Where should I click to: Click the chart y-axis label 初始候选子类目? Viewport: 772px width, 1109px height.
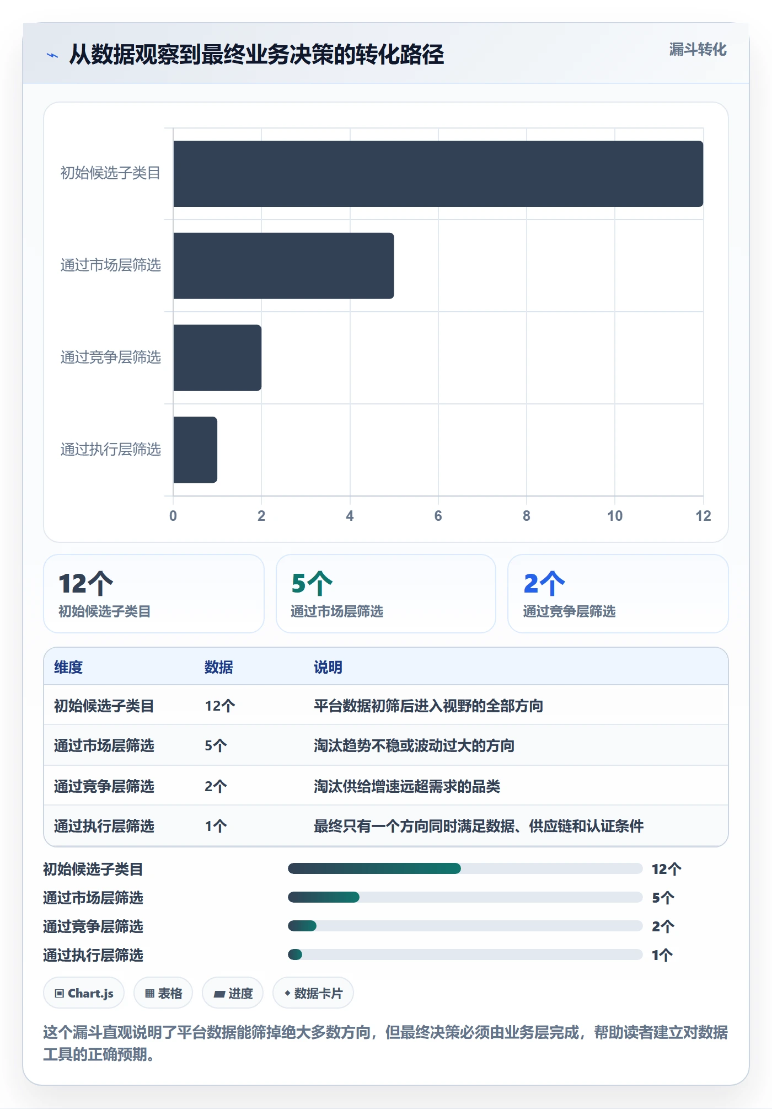click(110, 173)
